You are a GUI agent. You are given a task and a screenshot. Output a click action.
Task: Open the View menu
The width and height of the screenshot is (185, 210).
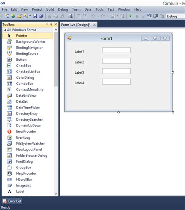[24, 9]
